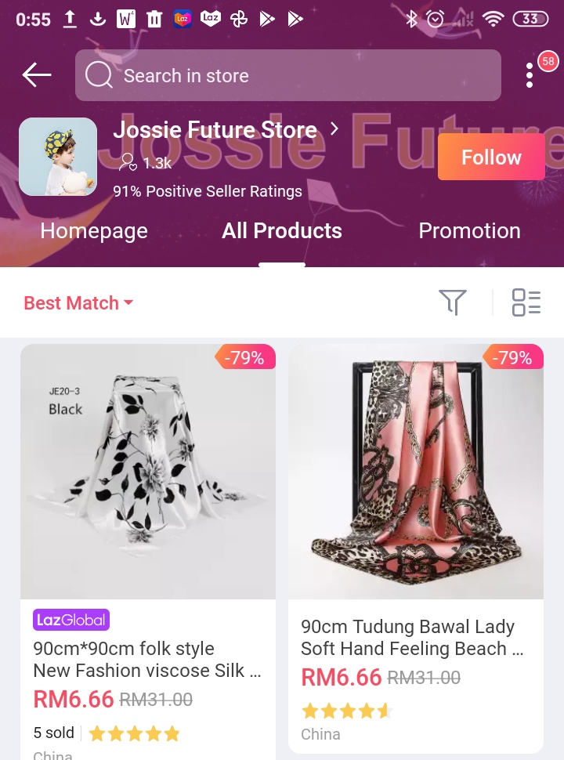The height and width of the screenshot is (760, 564).
Task: Follow the Jossie Future Store
Action: (491, 157)
